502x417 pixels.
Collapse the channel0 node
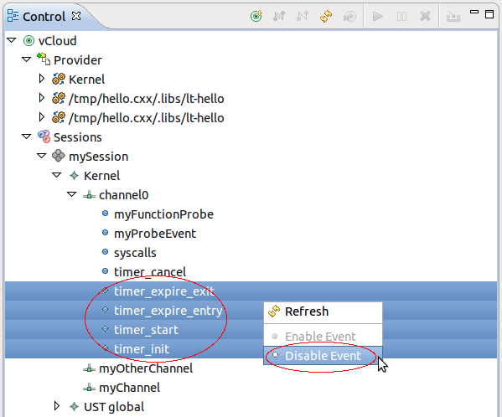click(x=72, y=194)
